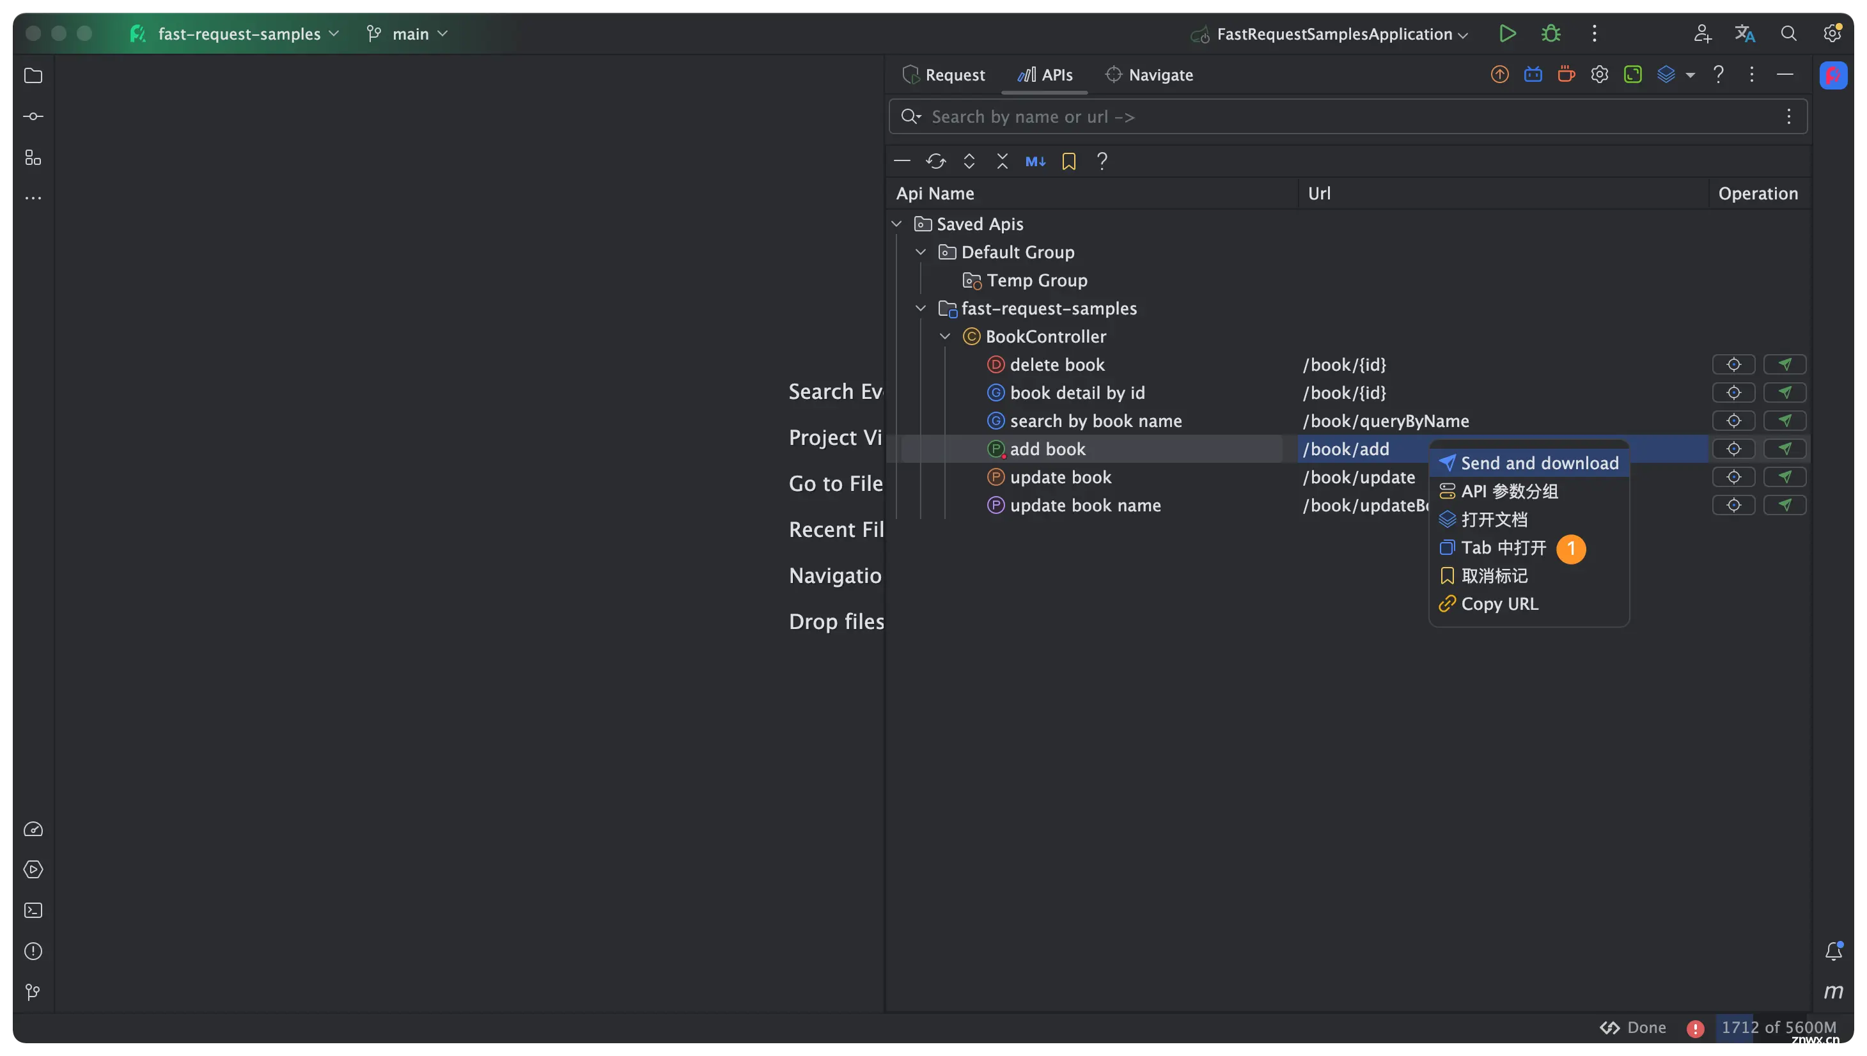1867x1056 pixels.
Task: Click Copy URL option in context menu
Action: [x=1499, y=603]
